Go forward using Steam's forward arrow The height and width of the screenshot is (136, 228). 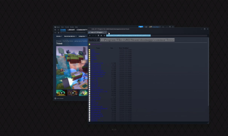click(58, 30)
